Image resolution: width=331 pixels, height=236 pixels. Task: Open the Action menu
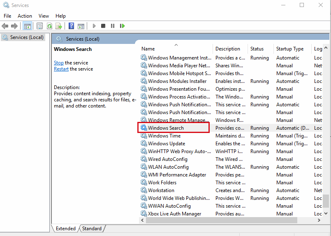click(x=25, y=16)
